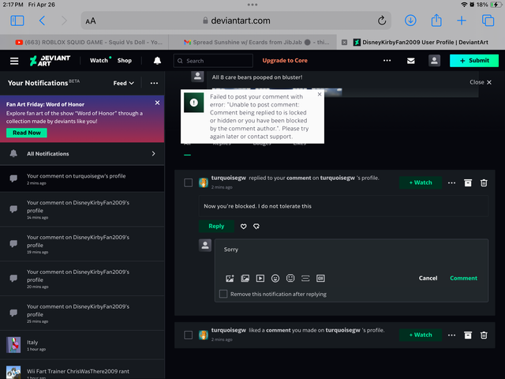Open the user avatar profile menu
This screenshot has width=505, height=379.
[x=434, y=61]
